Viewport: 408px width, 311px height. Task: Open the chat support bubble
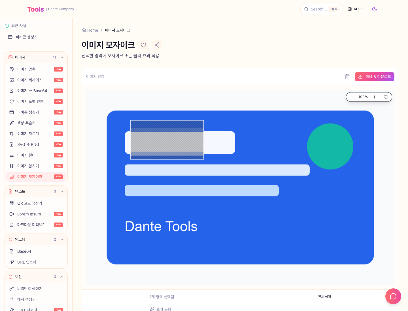(x=393, y=296)
